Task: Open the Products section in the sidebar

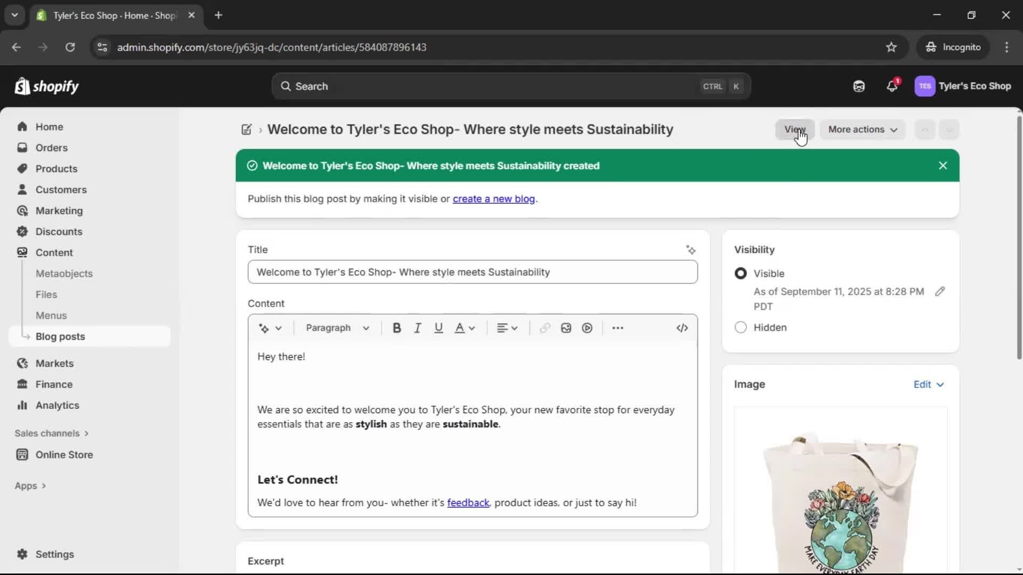Action: 56,168
